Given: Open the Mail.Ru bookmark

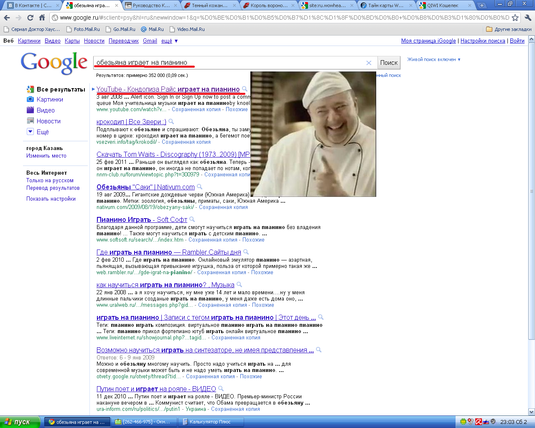Looking at the screenshot, I should (x=153, y=29).
